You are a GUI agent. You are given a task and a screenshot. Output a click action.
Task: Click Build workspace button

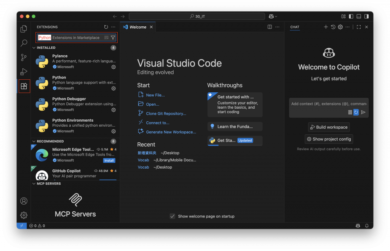[329, 127]
